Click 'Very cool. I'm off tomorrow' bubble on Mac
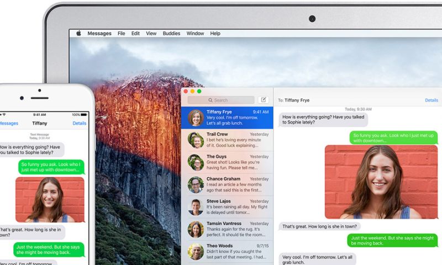The image size is (442, 265). point(317,259)
